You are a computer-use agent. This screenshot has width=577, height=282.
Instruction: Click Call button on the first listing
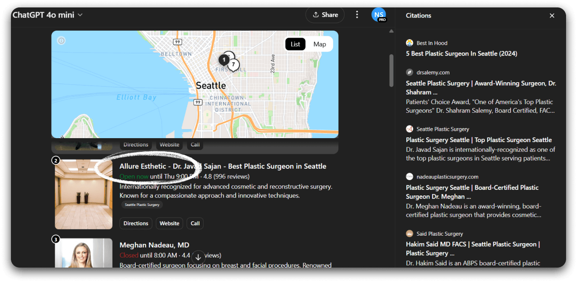(x=195, y=145)
